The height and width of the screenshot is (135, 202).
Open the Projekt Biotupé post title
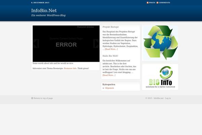(110, 27)
